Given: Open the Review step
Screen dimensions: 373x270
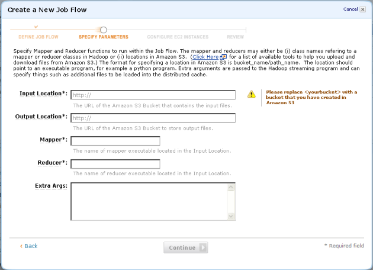Looking at the screenshot, I should [235, 37].
